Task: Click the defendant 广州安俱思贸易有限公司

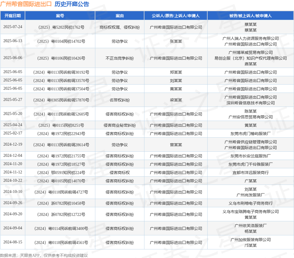Action: click(250, 117)
